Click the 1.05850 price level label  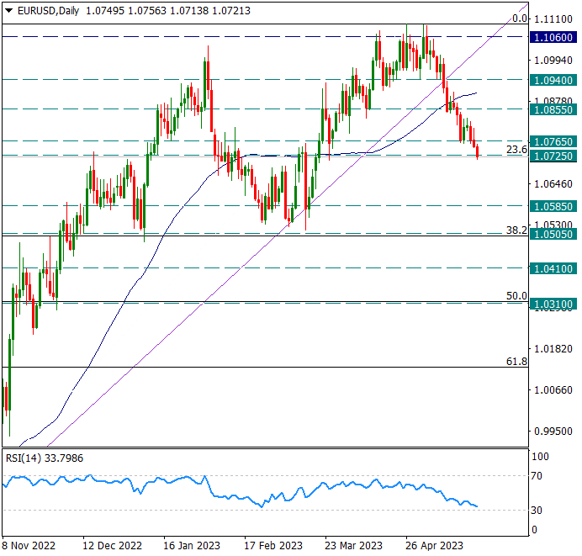[x=553, y=206]
